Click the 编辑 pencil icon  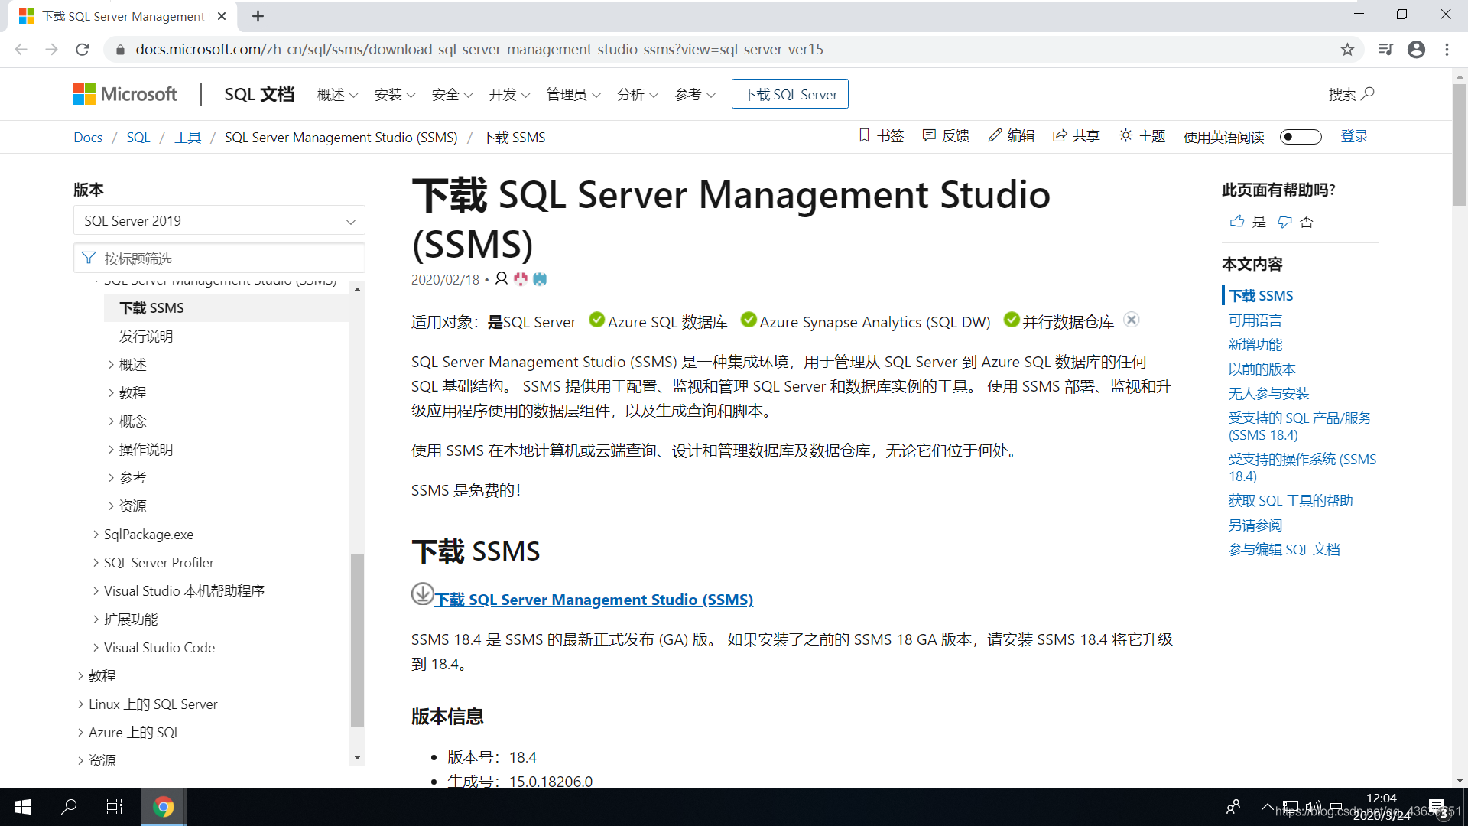[x=994, y=135]
